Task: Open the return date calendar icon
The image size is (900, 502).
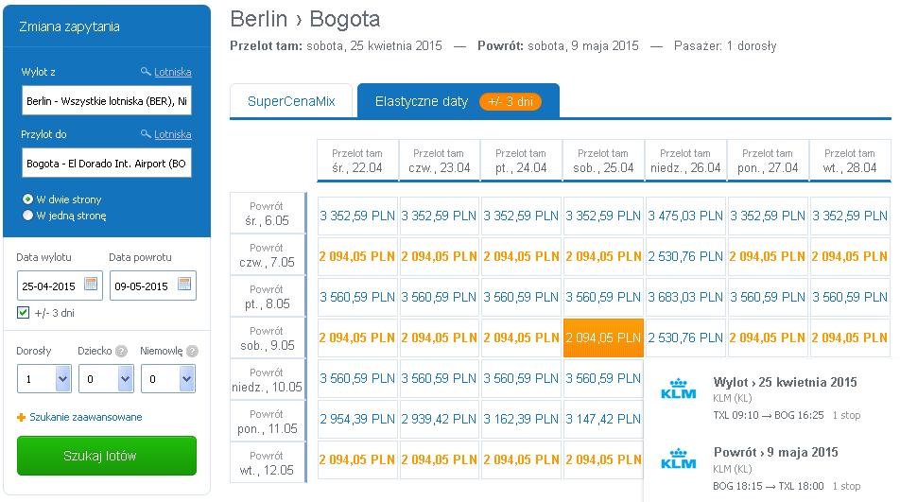Action: 184,284
